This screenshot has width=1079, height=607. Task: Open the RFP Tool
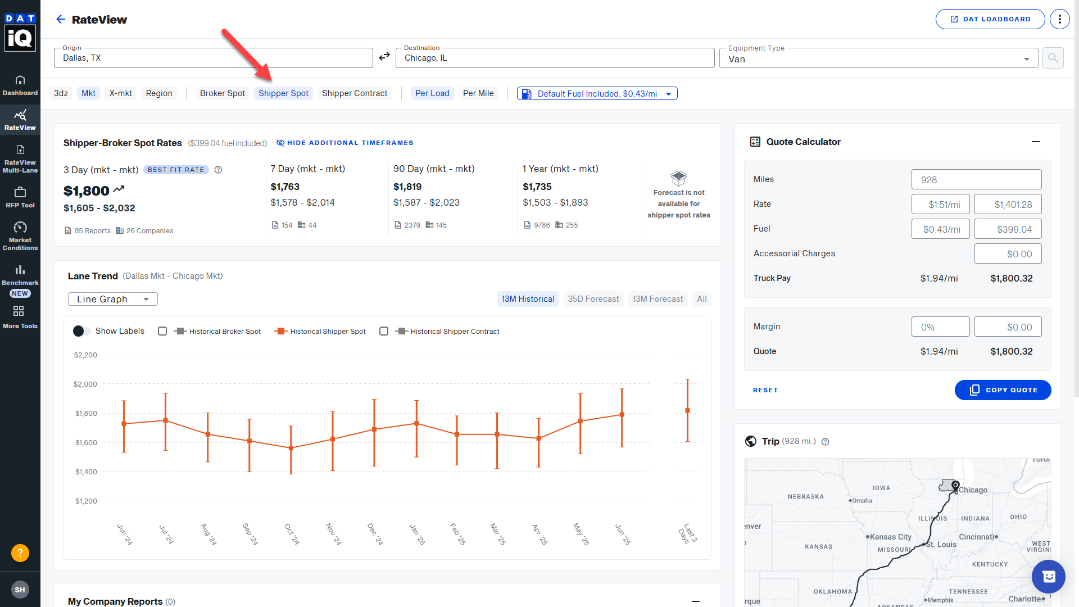tap(20, 198)
